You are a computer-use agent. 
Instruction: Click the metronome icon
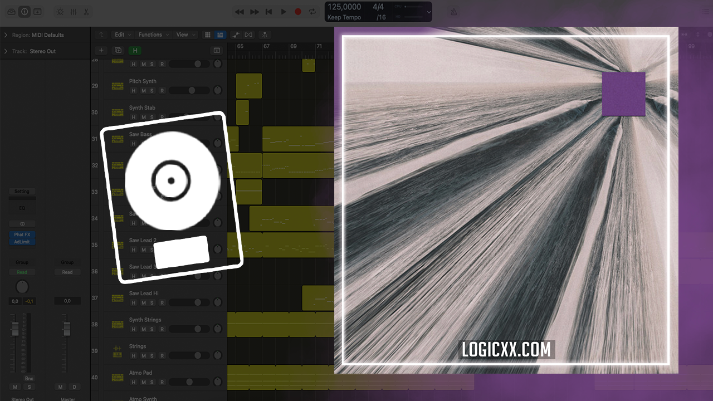tap(453, 12)
